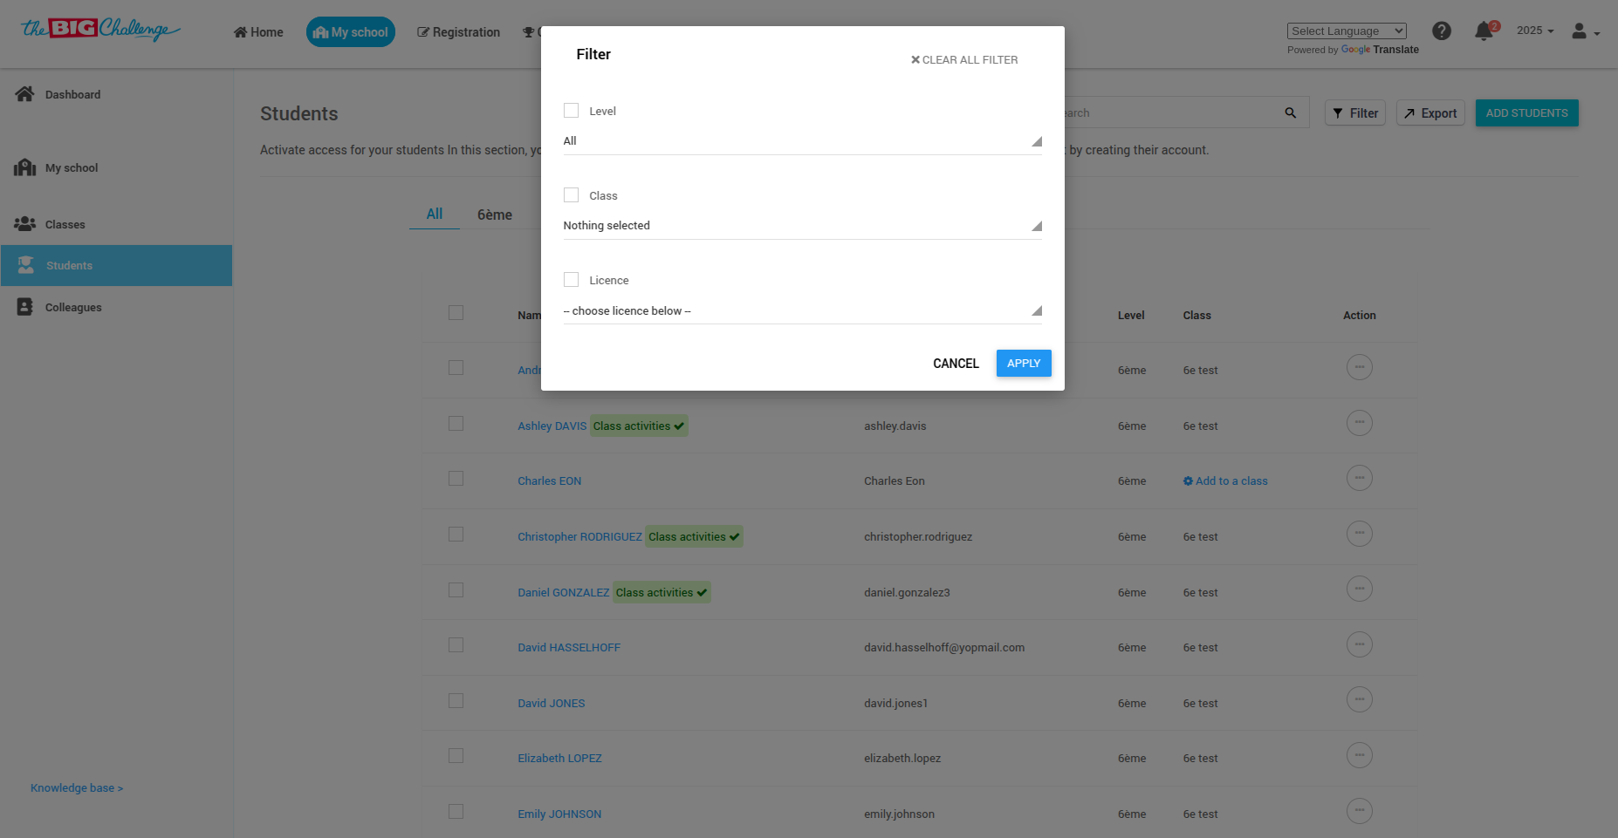Image resolution: width=1618 pixels, height=838 pixels.
Task: Open Registration in top navigation
Action: pos(459,32)
